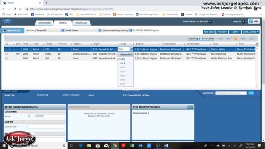
Task: Toggle checkbox for order J50L
Action: point(7,49)
